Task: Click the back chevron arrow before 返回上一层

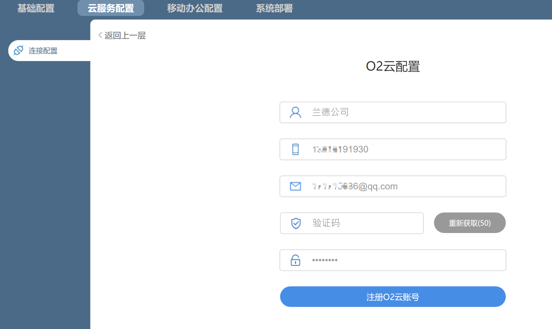Action: pos(100,35)
